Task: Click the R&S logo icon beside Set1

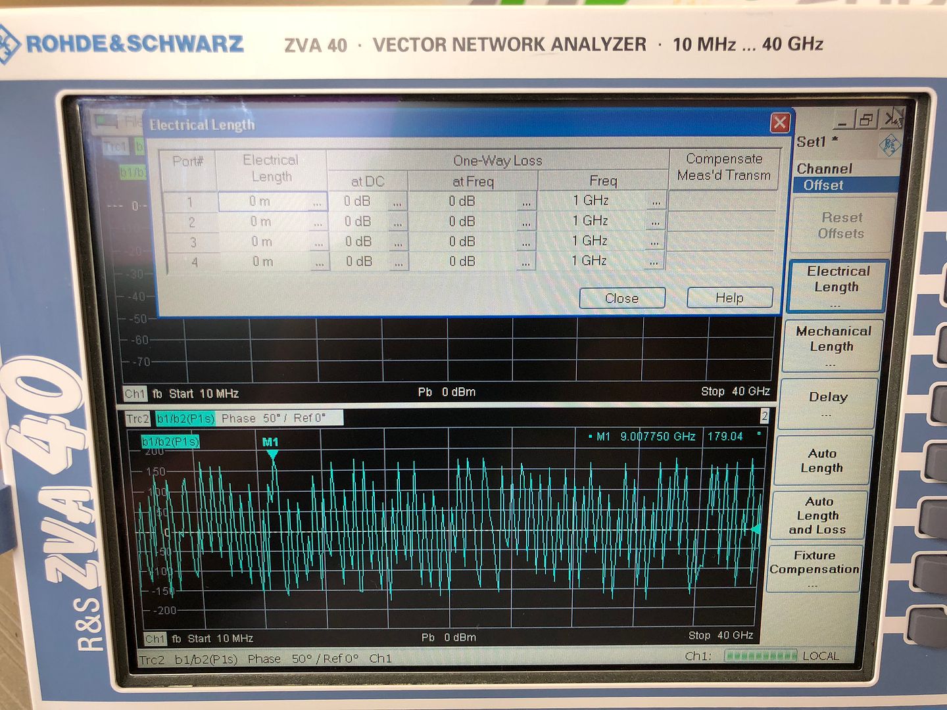Action: coord(889,145)
